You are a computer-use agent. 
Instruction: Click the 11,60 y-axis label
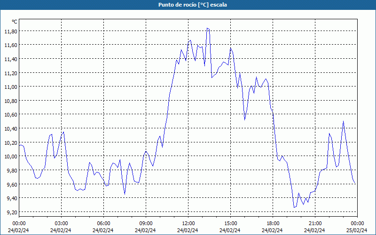tap(11, 45)
